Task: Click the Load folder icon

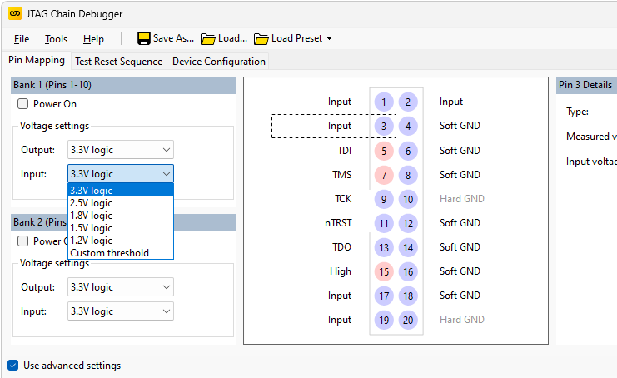Action: click(x=208, y=38)
